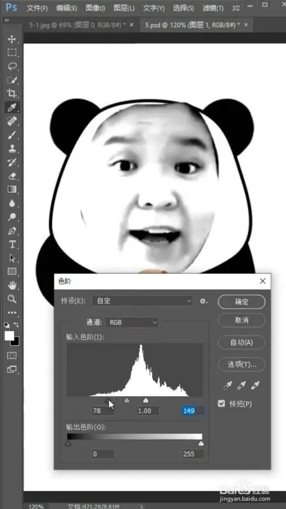The image size is (286, 509).
Task: Click the input highlight white slider
Action: 146,401
